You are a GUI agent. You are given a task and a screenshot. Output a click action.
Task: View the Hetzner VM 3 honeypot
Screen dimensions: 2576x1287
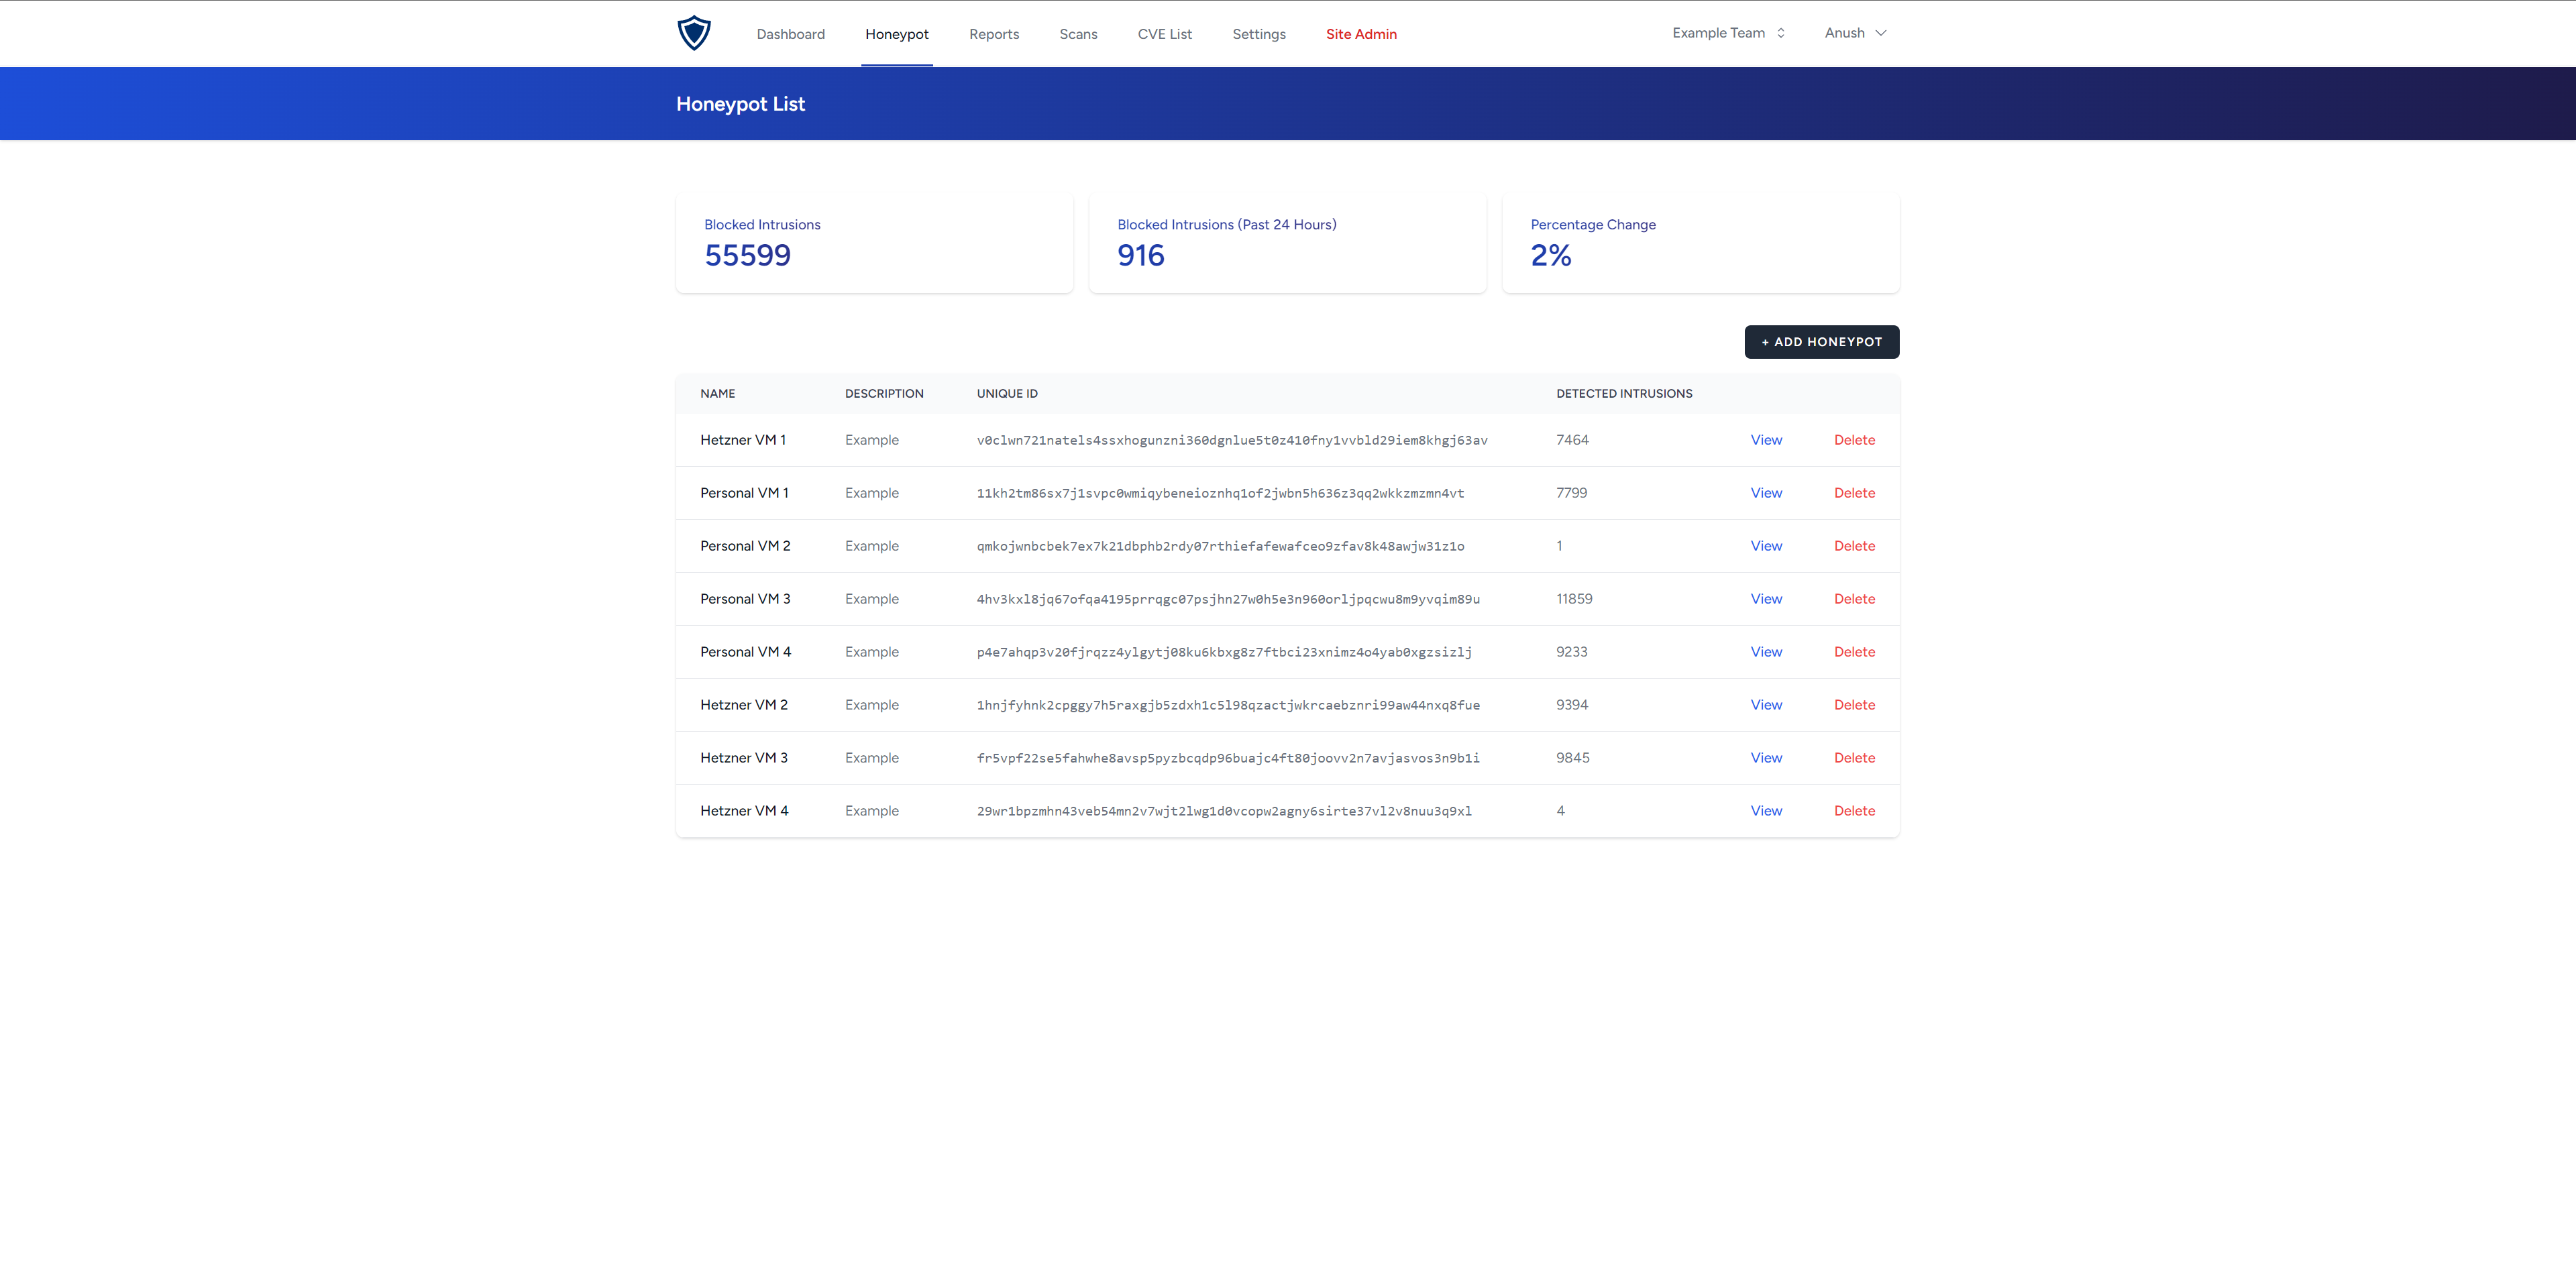tap(1766, 758)
